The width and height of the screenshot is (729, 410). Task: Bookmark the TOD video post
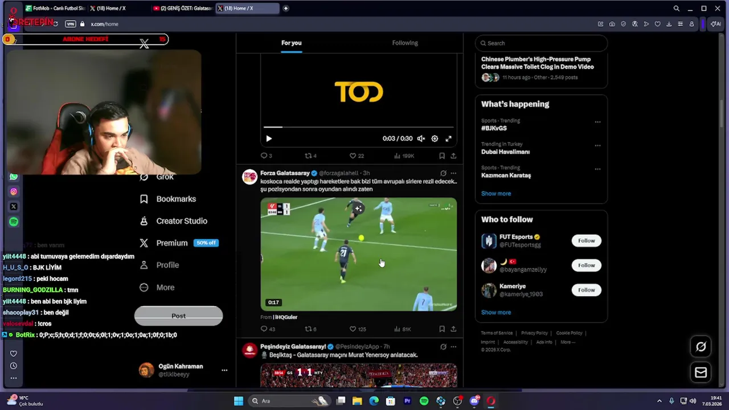(x=442, y=155)
